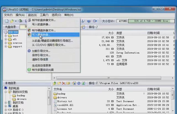Click the green disc icon beside 制作多重启动光碟
The image size is (177, 114).
[x=29, y=70]
